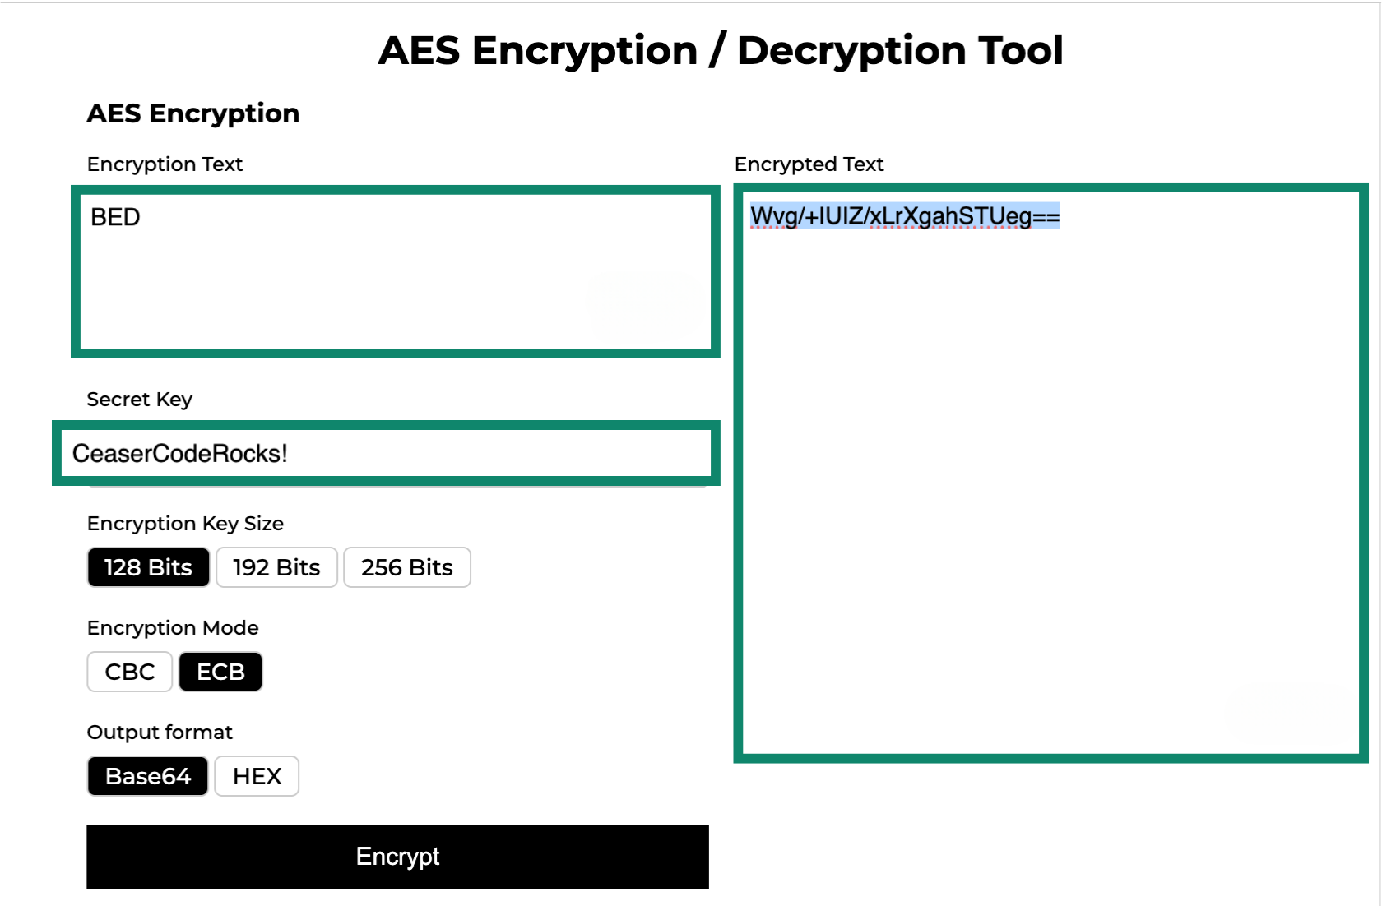Click the AES Encryption / Decryption Tool title

click(719, 50)
